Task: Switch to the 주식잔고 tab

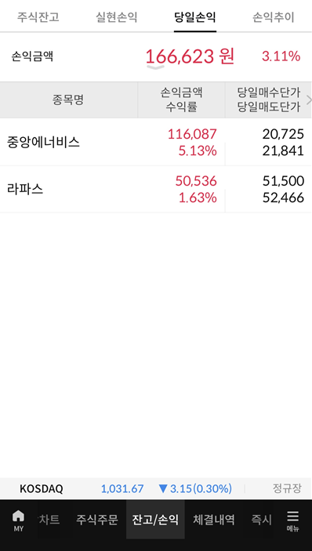Action: [38, 17]
